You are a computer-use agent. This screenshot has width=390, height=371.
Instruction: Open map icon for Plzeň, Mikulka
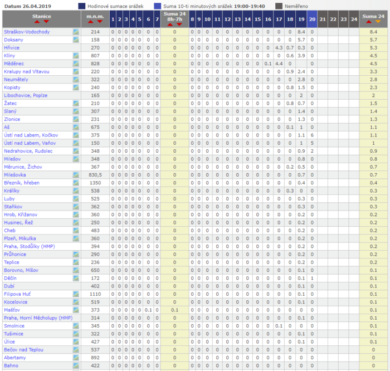tap(76, 238)
